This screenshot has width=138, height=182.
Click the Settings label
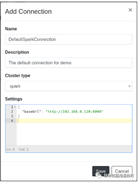click(13, 99)
